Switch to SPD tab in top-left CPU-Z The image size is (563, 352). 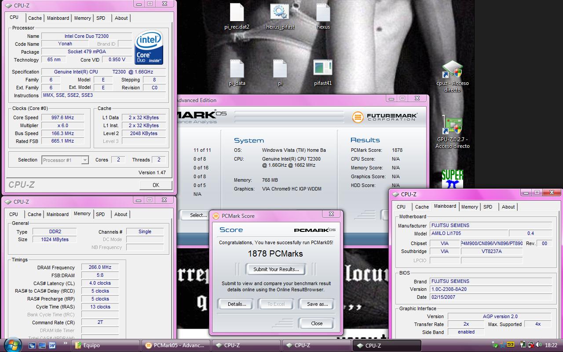[x=101, y=18]
